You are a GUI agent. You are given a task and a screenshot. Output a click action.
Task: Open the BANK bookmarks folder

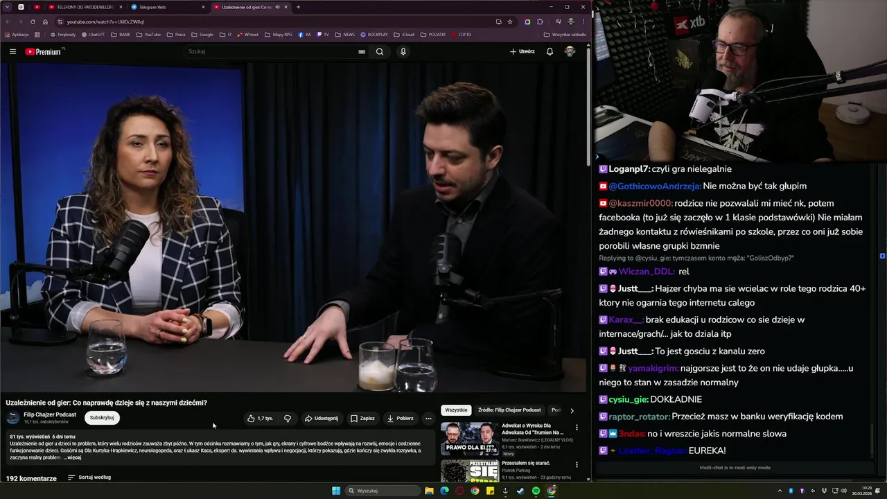coord(121,34)
